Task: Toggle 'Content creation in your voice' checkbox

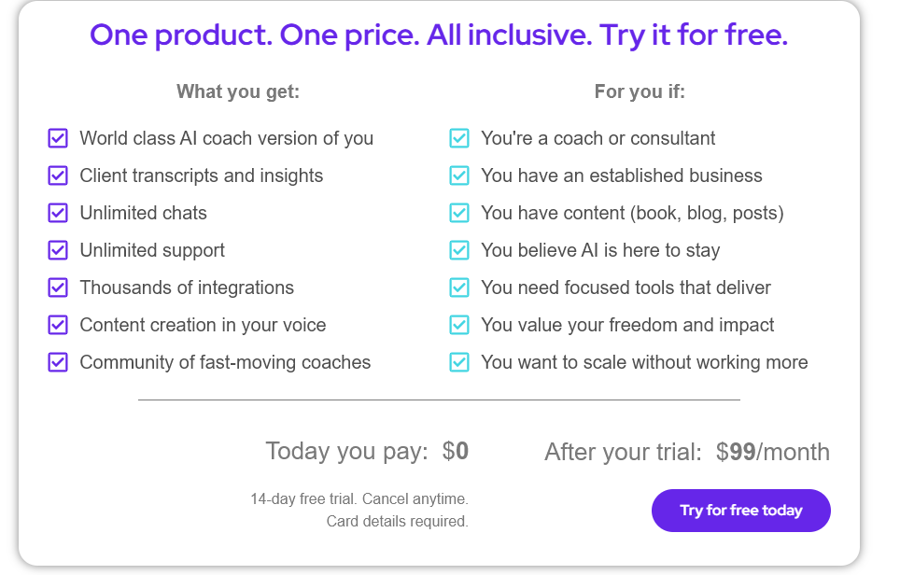Action: point(58,325)
